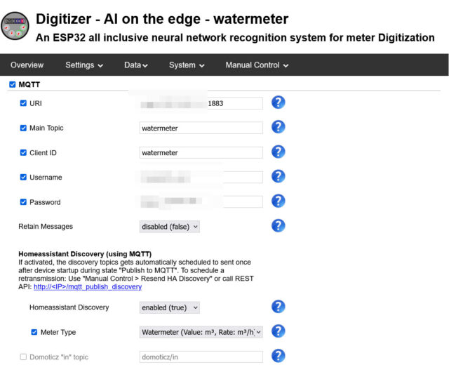Open the Meter Type selection dropdown

(x=201, y=332)
